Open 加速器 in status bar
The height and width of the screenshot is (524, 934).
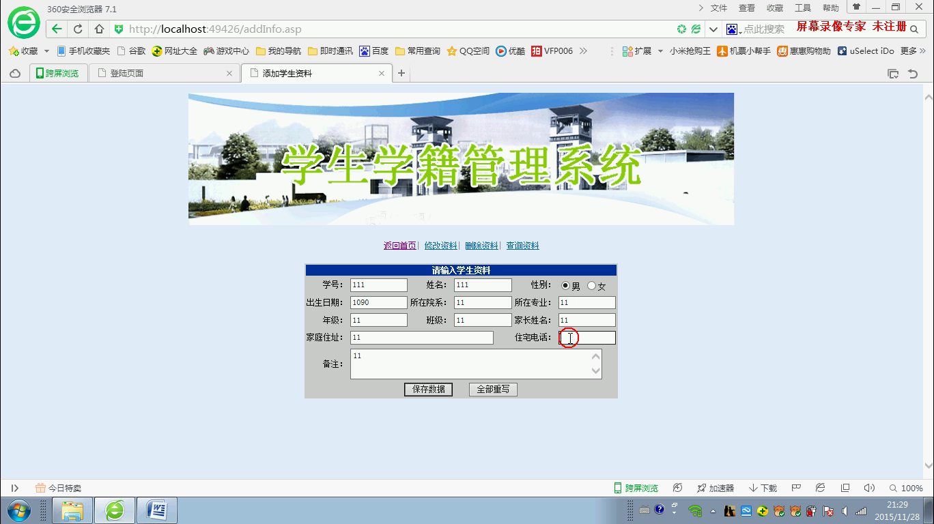tap(715, 488)
